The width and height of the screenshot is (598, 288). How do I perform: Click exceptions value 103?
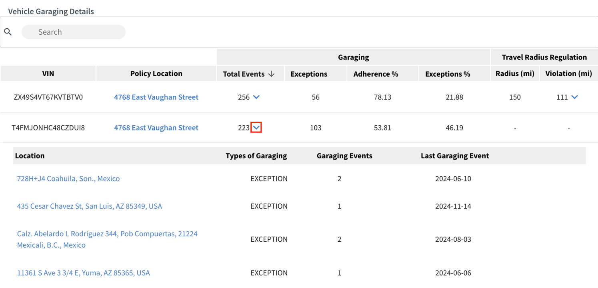click(x=316, y=128)
